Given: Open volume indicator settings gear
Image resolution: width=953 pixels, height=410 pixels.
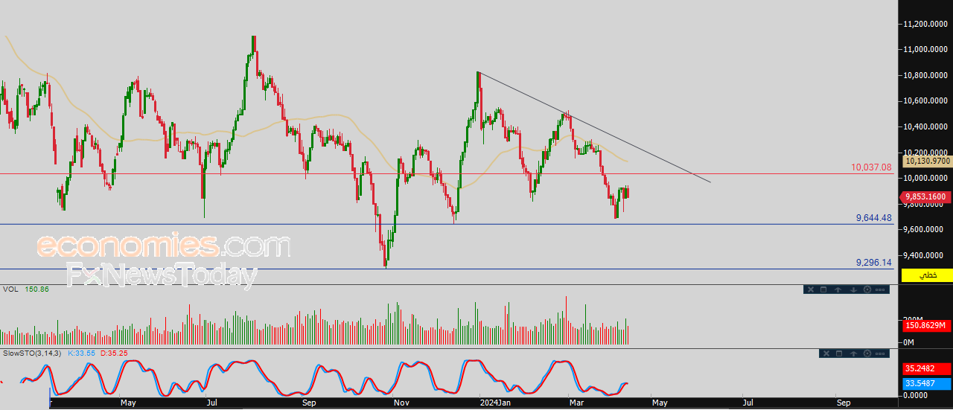Looking at the screenshot, I should [867, 289].
